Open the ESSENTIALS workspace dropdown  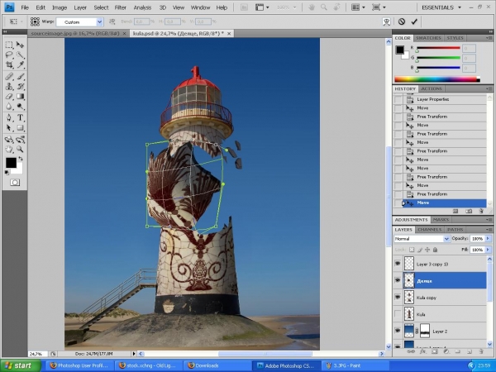(441, 7)
